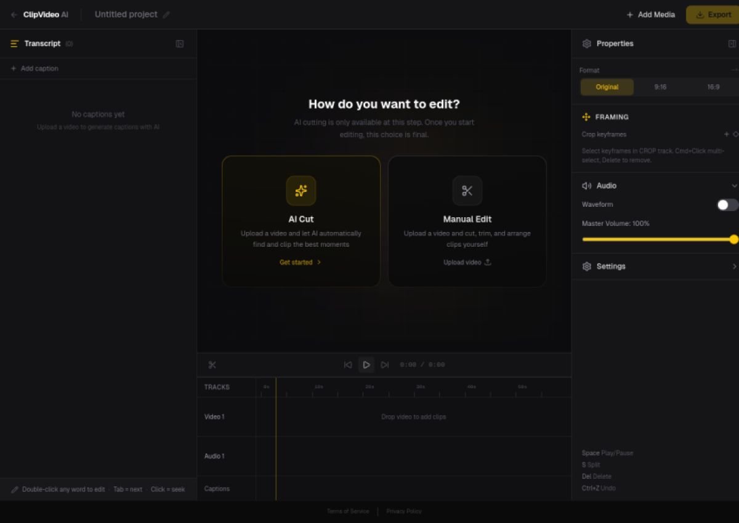The width and height of the screenshot is (739, 523).
Task: Skip to previous with the playback back button
Action: tap(348, 365)
